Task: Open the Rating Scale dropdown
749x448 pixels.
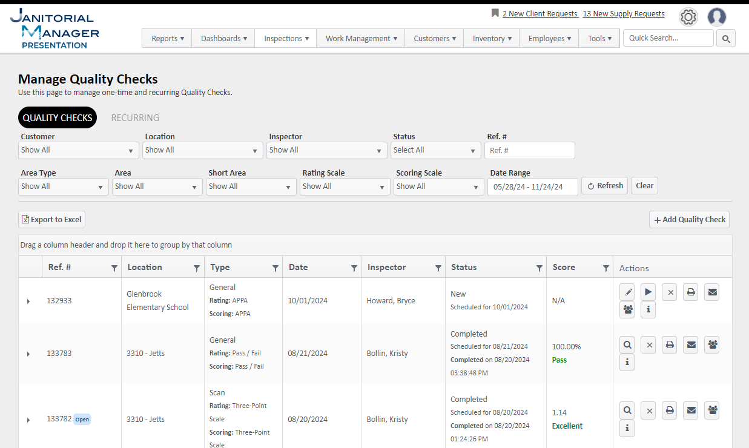Action: click(344, 187)
